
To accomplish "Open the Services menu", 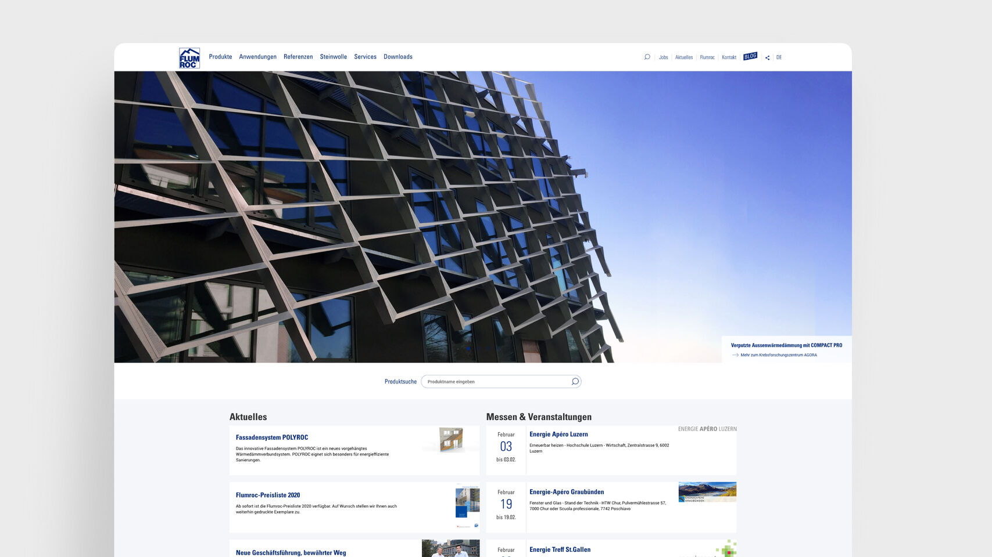I will [365, 57].
